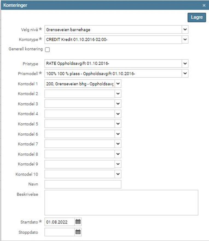Open the Prismodell dropdown list
Viewport: 209px width, 241px height.
pyautogui.click(x=185, y=73)
